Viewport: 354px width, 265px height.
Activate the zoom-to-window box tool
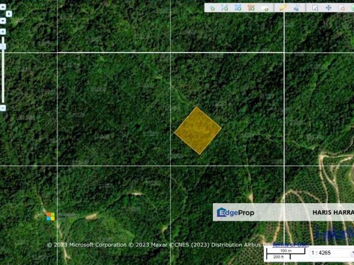315,8
